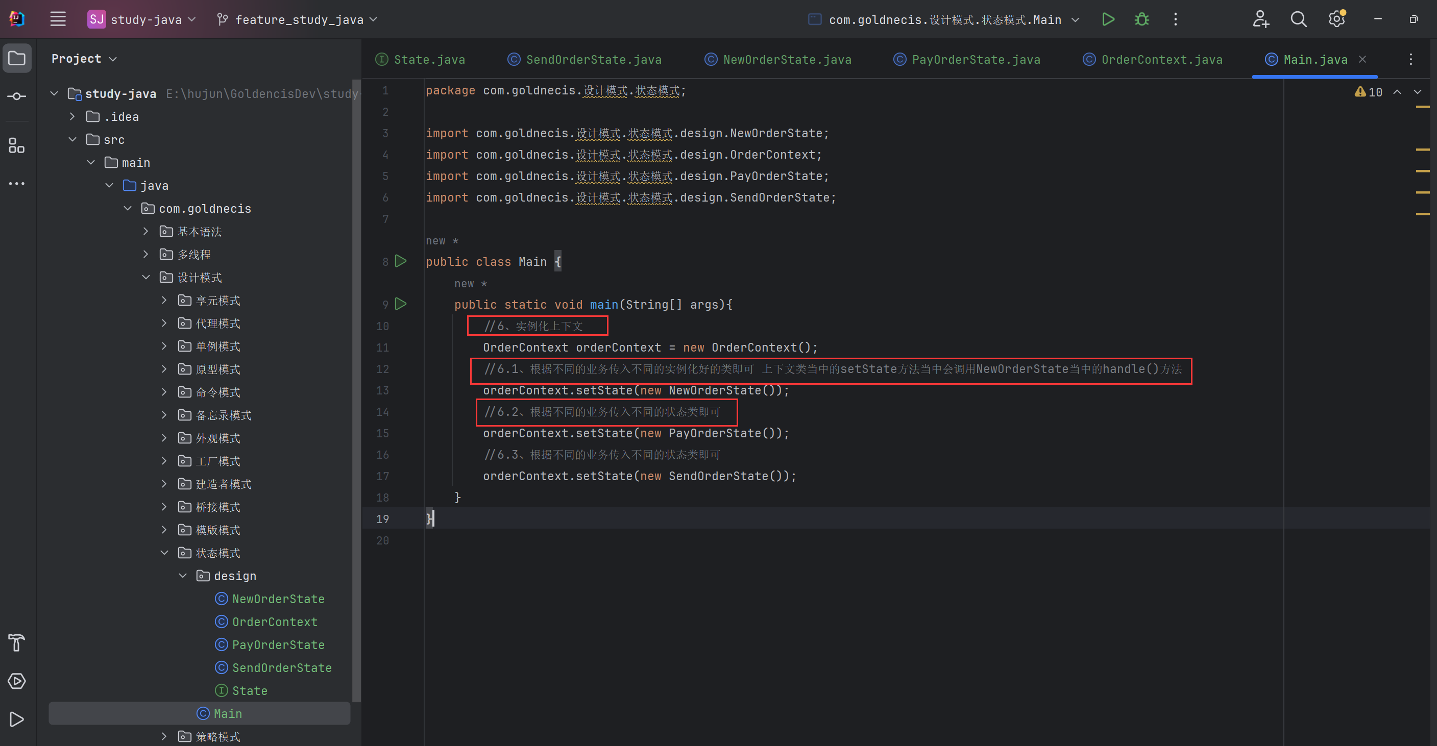Debug the Main configuration with bug icon
Image resolution: width=1437 pixels, height=746 pixels.
point(1141,19)
